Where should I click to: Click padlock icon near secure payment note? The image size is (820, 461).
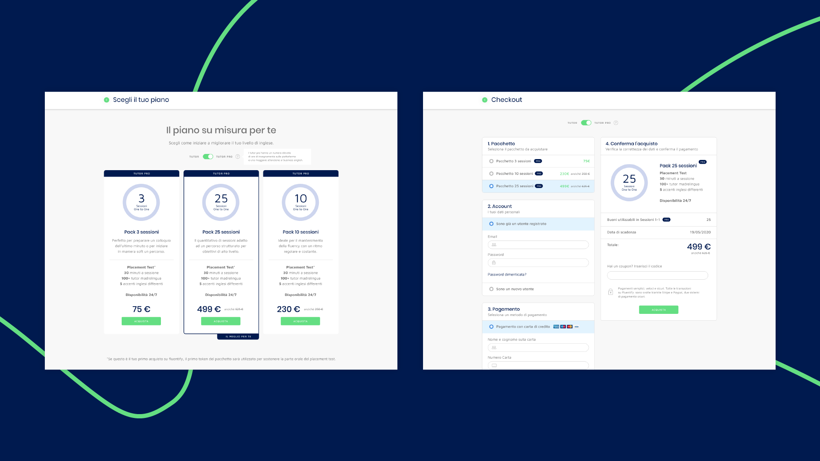pos(610,292)
